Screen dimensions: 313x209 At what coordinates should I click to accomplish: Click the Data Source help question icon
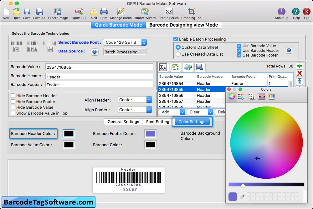coord(95,52)
